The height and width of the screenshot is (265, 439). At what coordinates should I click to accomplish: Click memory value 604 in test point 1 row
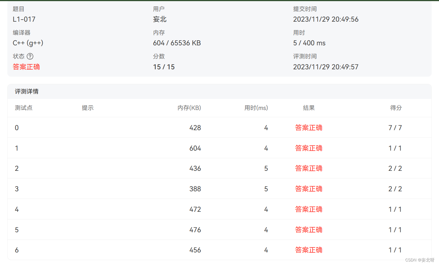tap(195, 148)
